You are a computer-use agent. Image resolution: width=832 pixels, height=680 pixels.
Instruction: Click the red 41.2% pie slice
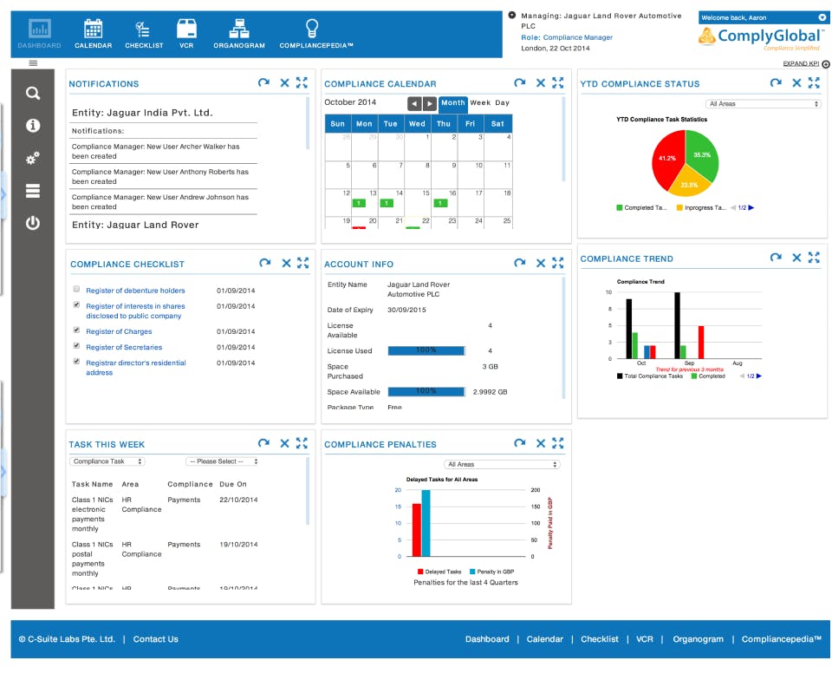(666, 158)
